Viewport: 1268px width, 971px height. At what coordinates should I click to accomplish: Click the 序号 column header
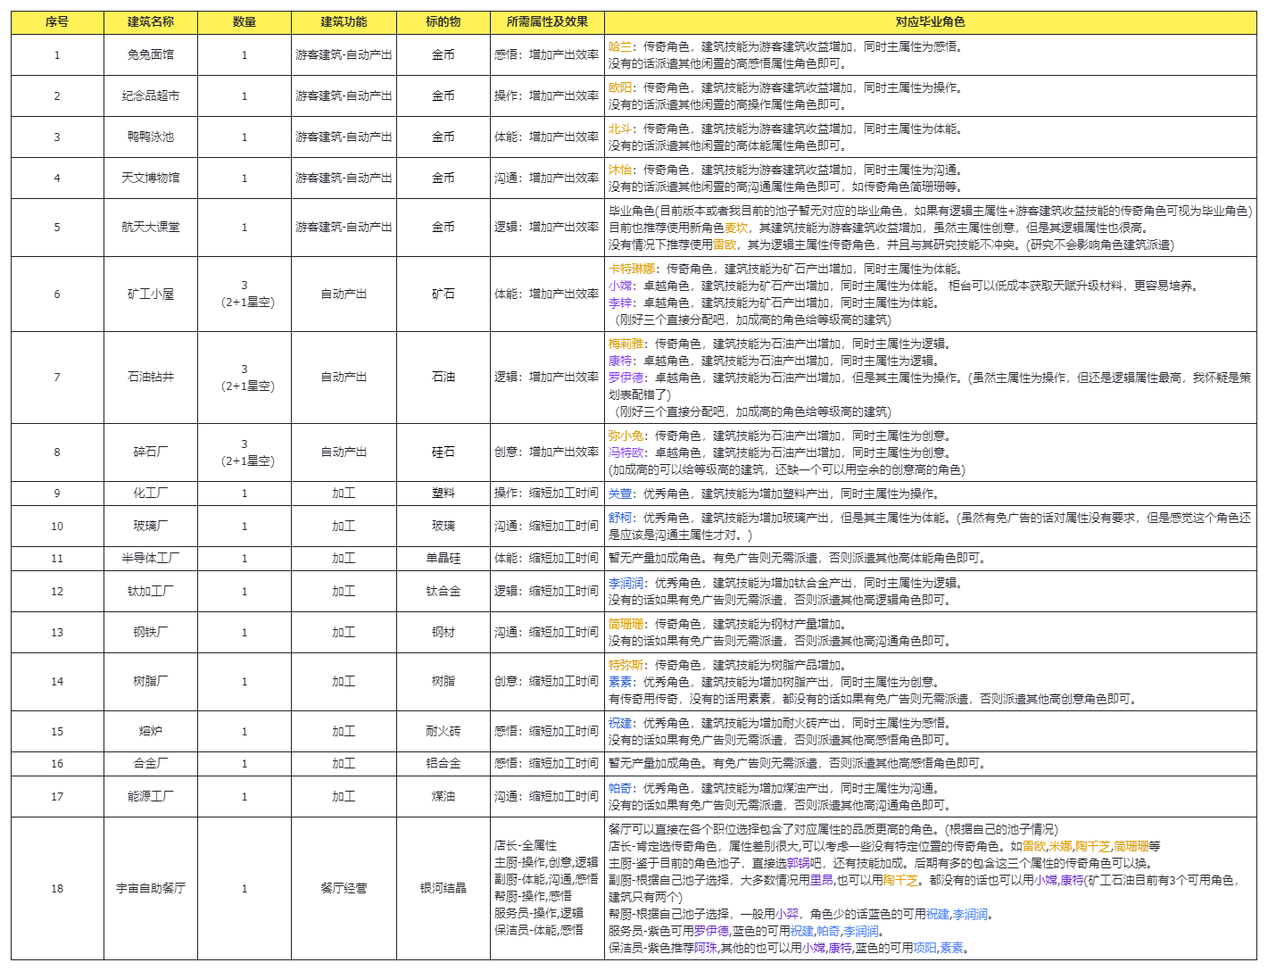tap(57, 22)
